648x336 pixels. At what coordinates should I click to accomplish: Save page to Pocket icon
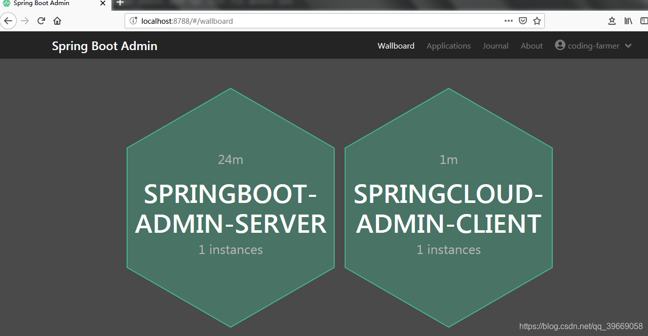[523, 21]
